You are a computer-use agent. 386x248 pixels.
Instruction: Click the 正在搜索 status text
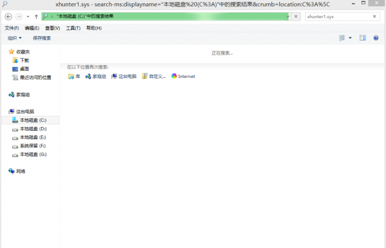pos(223,53)
